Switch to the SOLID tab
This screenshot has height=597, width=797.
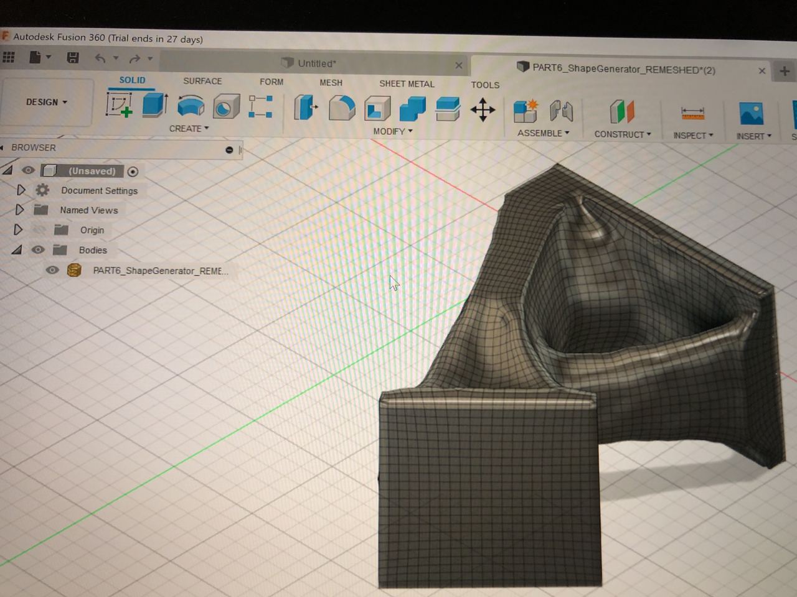tap(132, 80)
